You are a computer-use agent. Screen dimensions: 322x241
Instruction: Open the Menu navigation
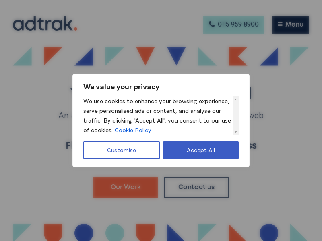pyautogui.click(x=291, y=25)
